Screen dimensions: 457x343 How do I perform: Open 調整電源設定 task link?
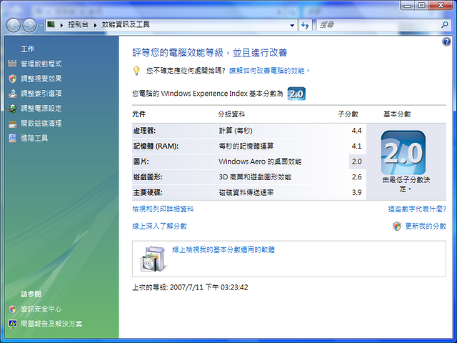point(41,108)
